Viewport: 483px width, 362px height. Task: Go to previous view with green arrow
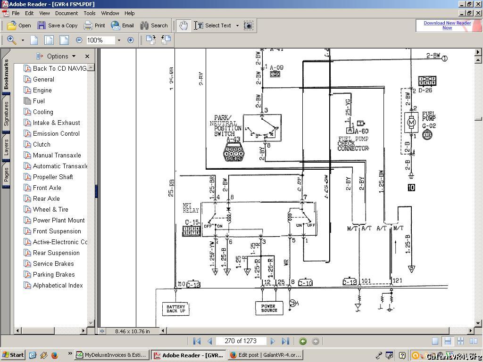pyautogui.click(x=303, y=341)
